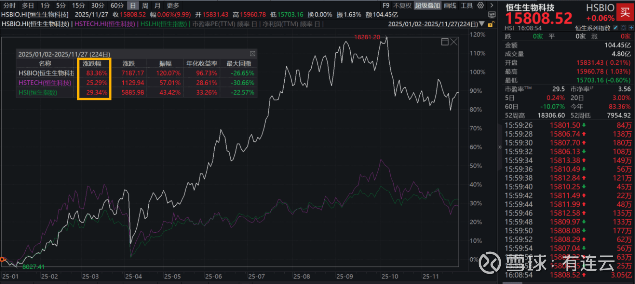Click the 涨跌幅 column header
635x284 pixels.
pos(92,64)
